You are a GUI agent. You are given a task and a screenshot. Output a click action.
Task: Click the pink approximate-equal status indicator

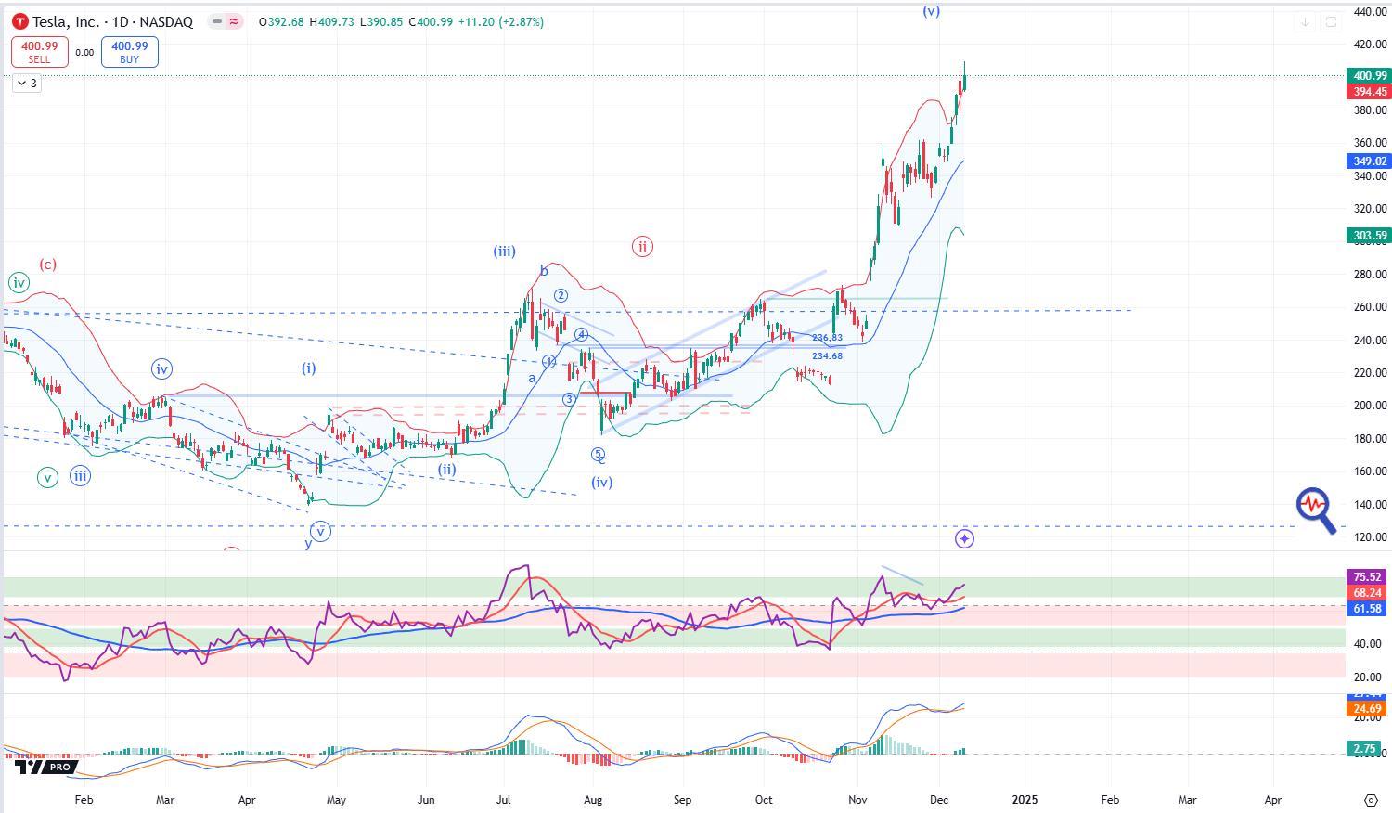click(233, 21)
